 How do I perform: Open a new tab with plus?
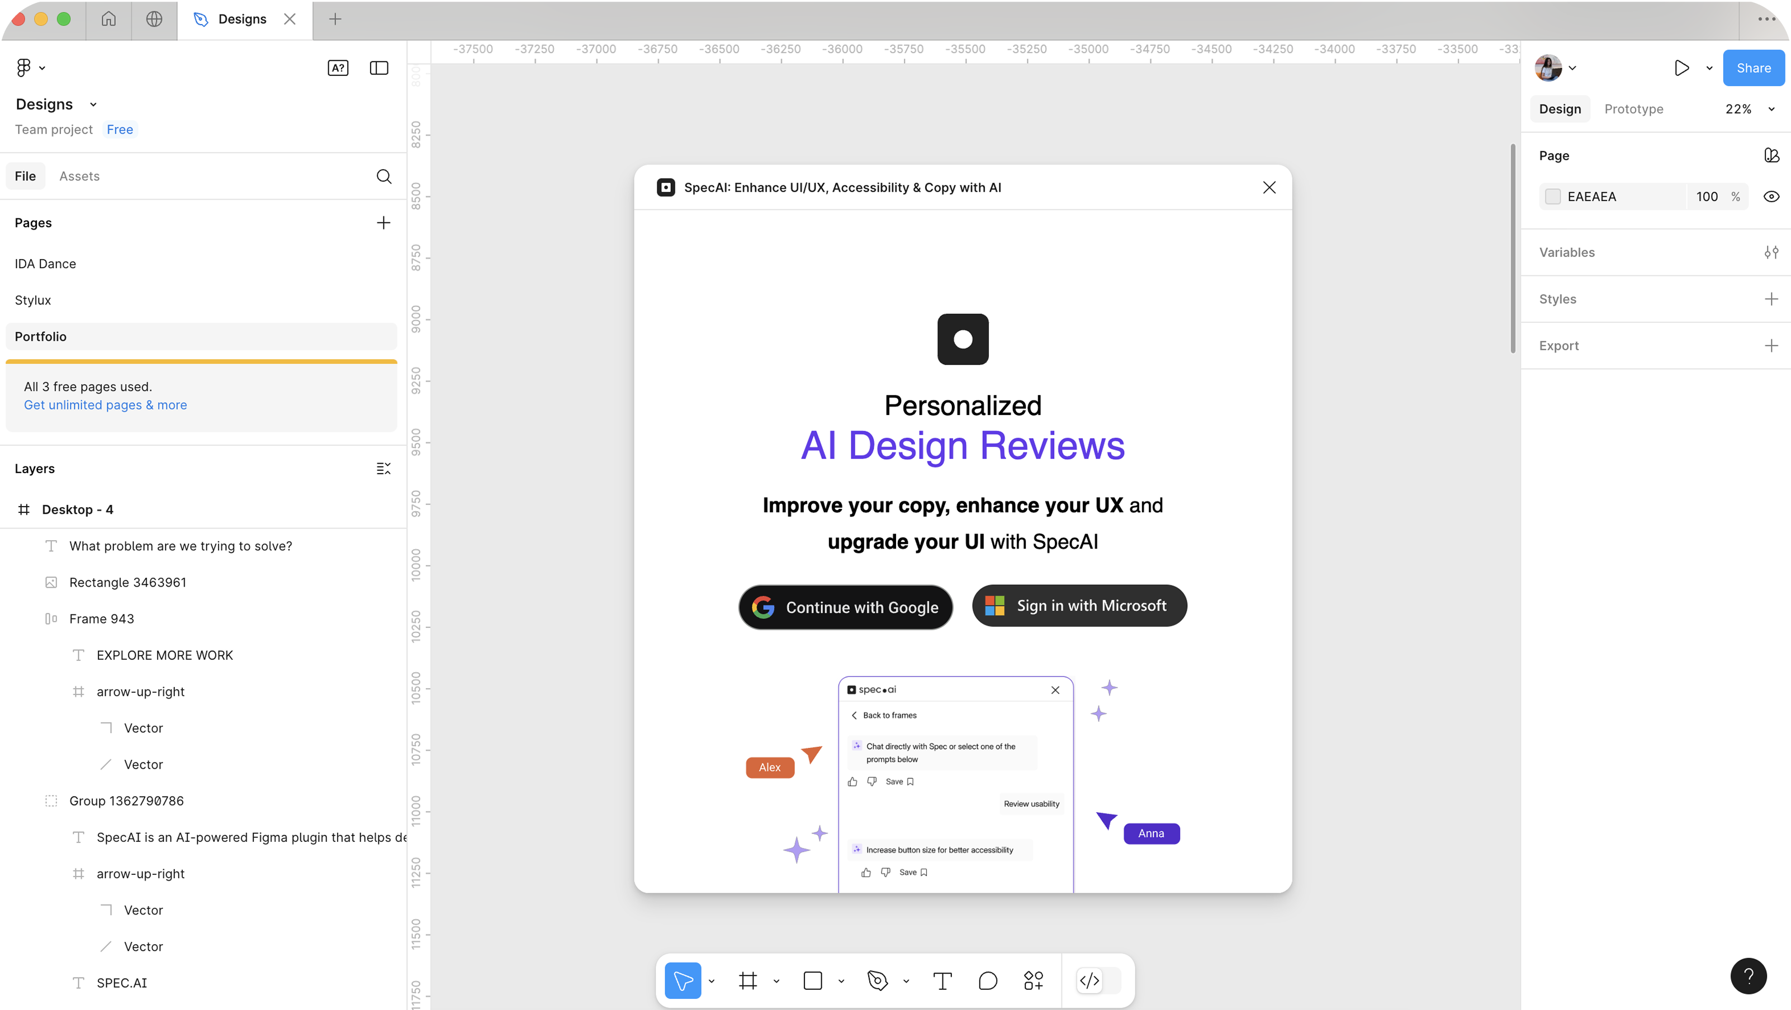click(x=335, y=19)
